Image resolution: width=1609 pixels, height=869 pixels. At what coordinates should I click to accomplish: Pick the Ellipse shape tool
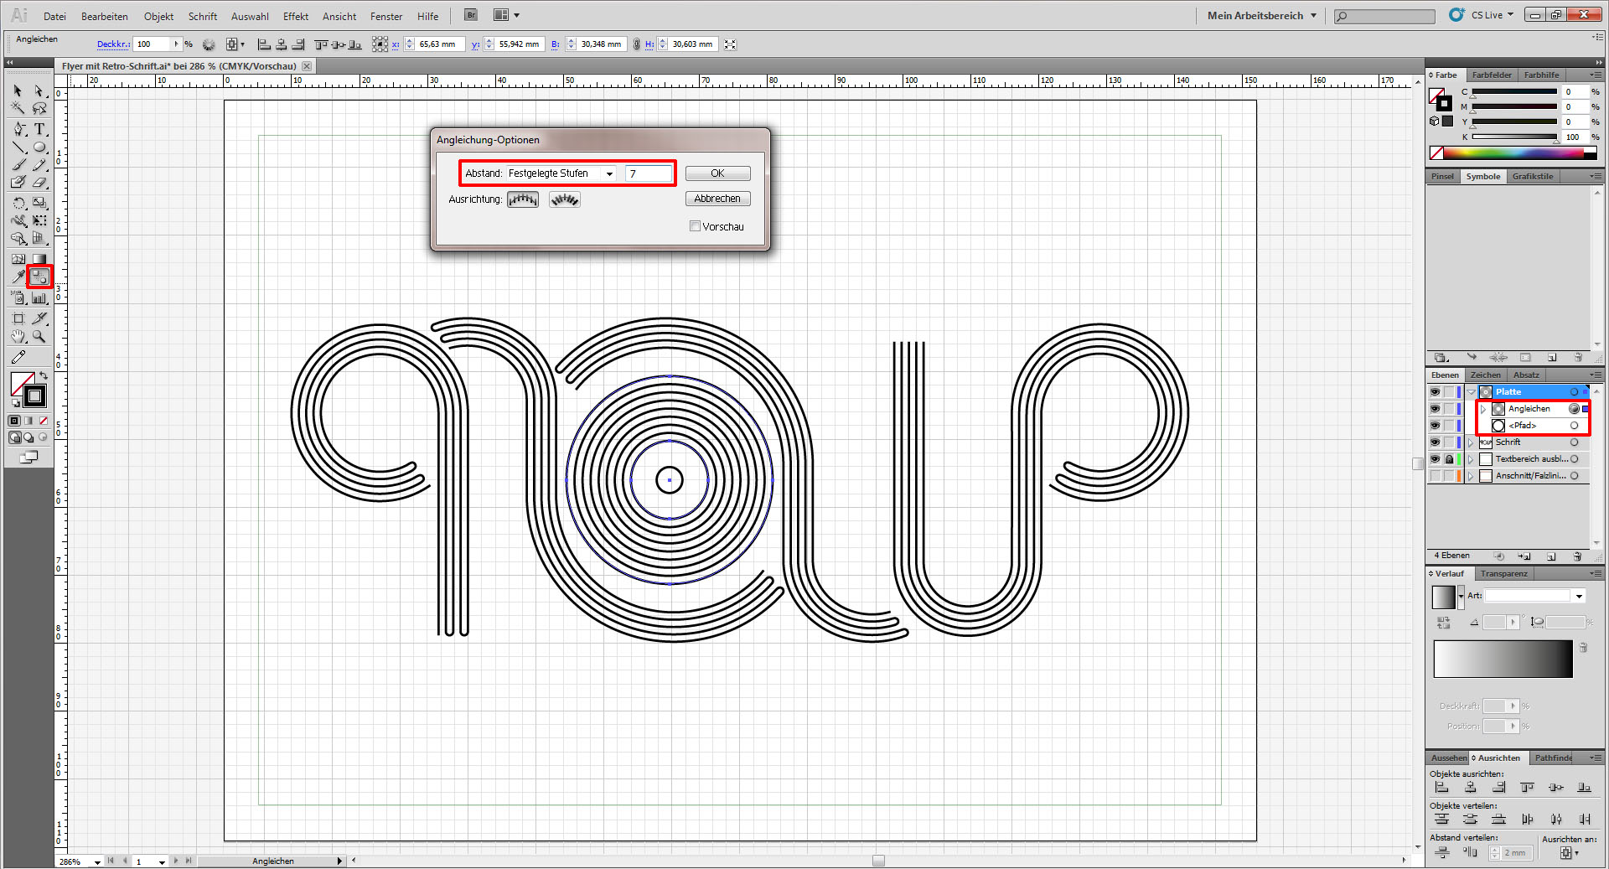(x=39, y=147)
